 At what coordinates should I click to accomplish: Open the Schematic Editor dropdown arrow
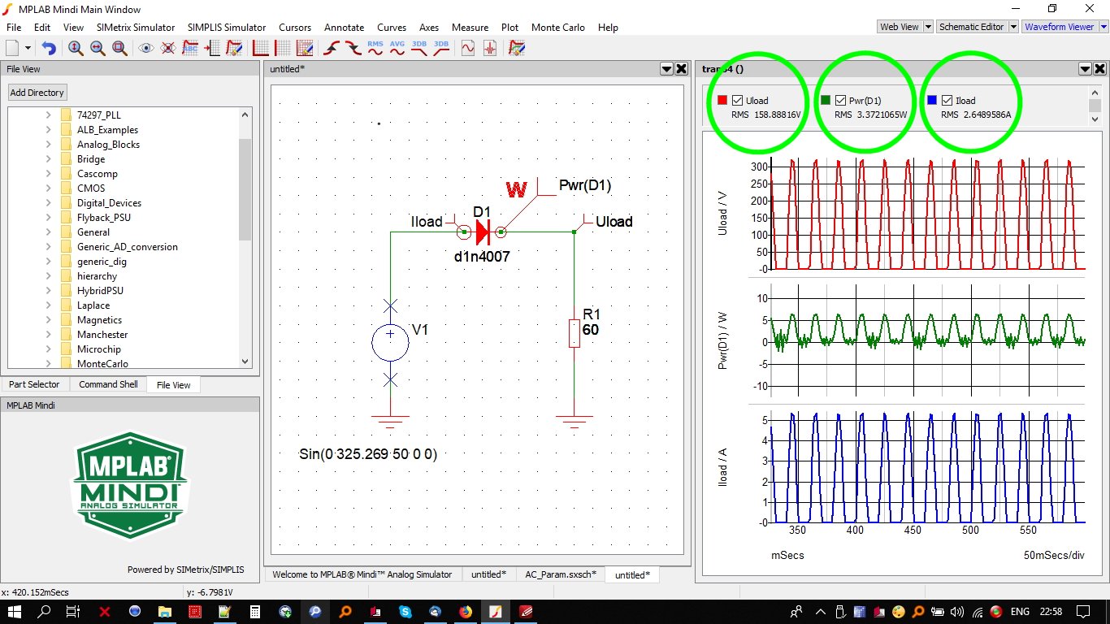tap(1012, 27)
